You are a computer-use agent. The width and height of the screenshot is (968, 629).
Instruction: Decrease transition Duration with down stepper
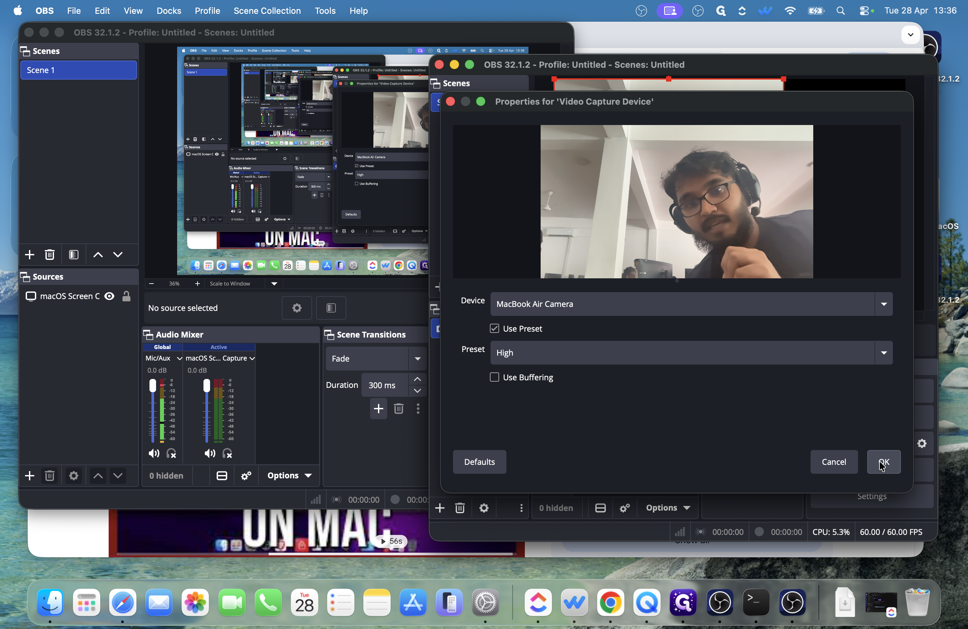coord(417,390)
